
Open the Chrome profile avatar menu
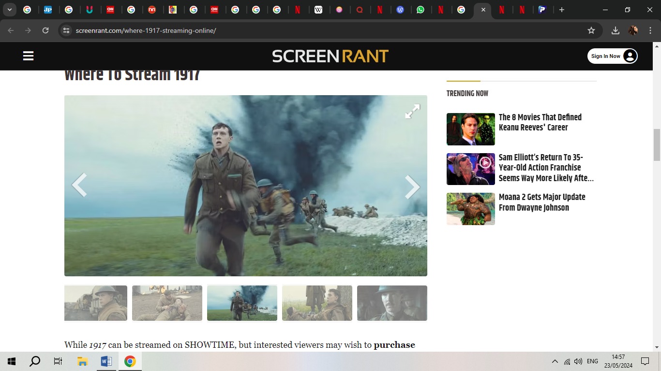[x=633, y=30]
